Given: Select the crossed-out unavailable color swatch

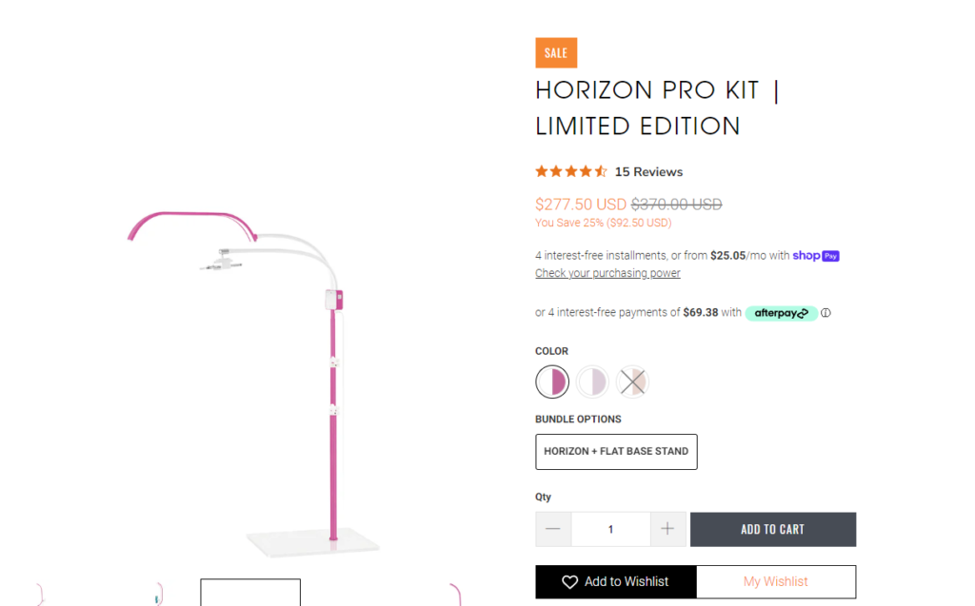Looking at the screenshot, I should [632, 381].
